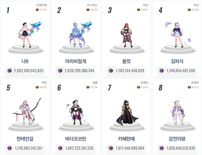The height and width of the screenshot is (155, 202).
Task: Click the character name 바다코코란
Action: click(76, 139)
